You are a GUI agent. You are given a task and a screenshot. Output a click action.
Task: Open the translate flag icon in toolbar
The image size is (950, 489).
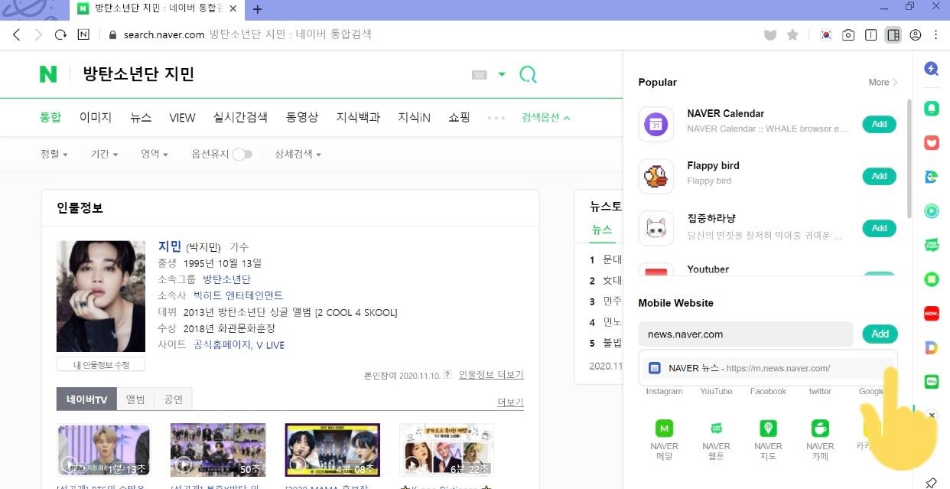pyautogui.click(x=826, y=35)
